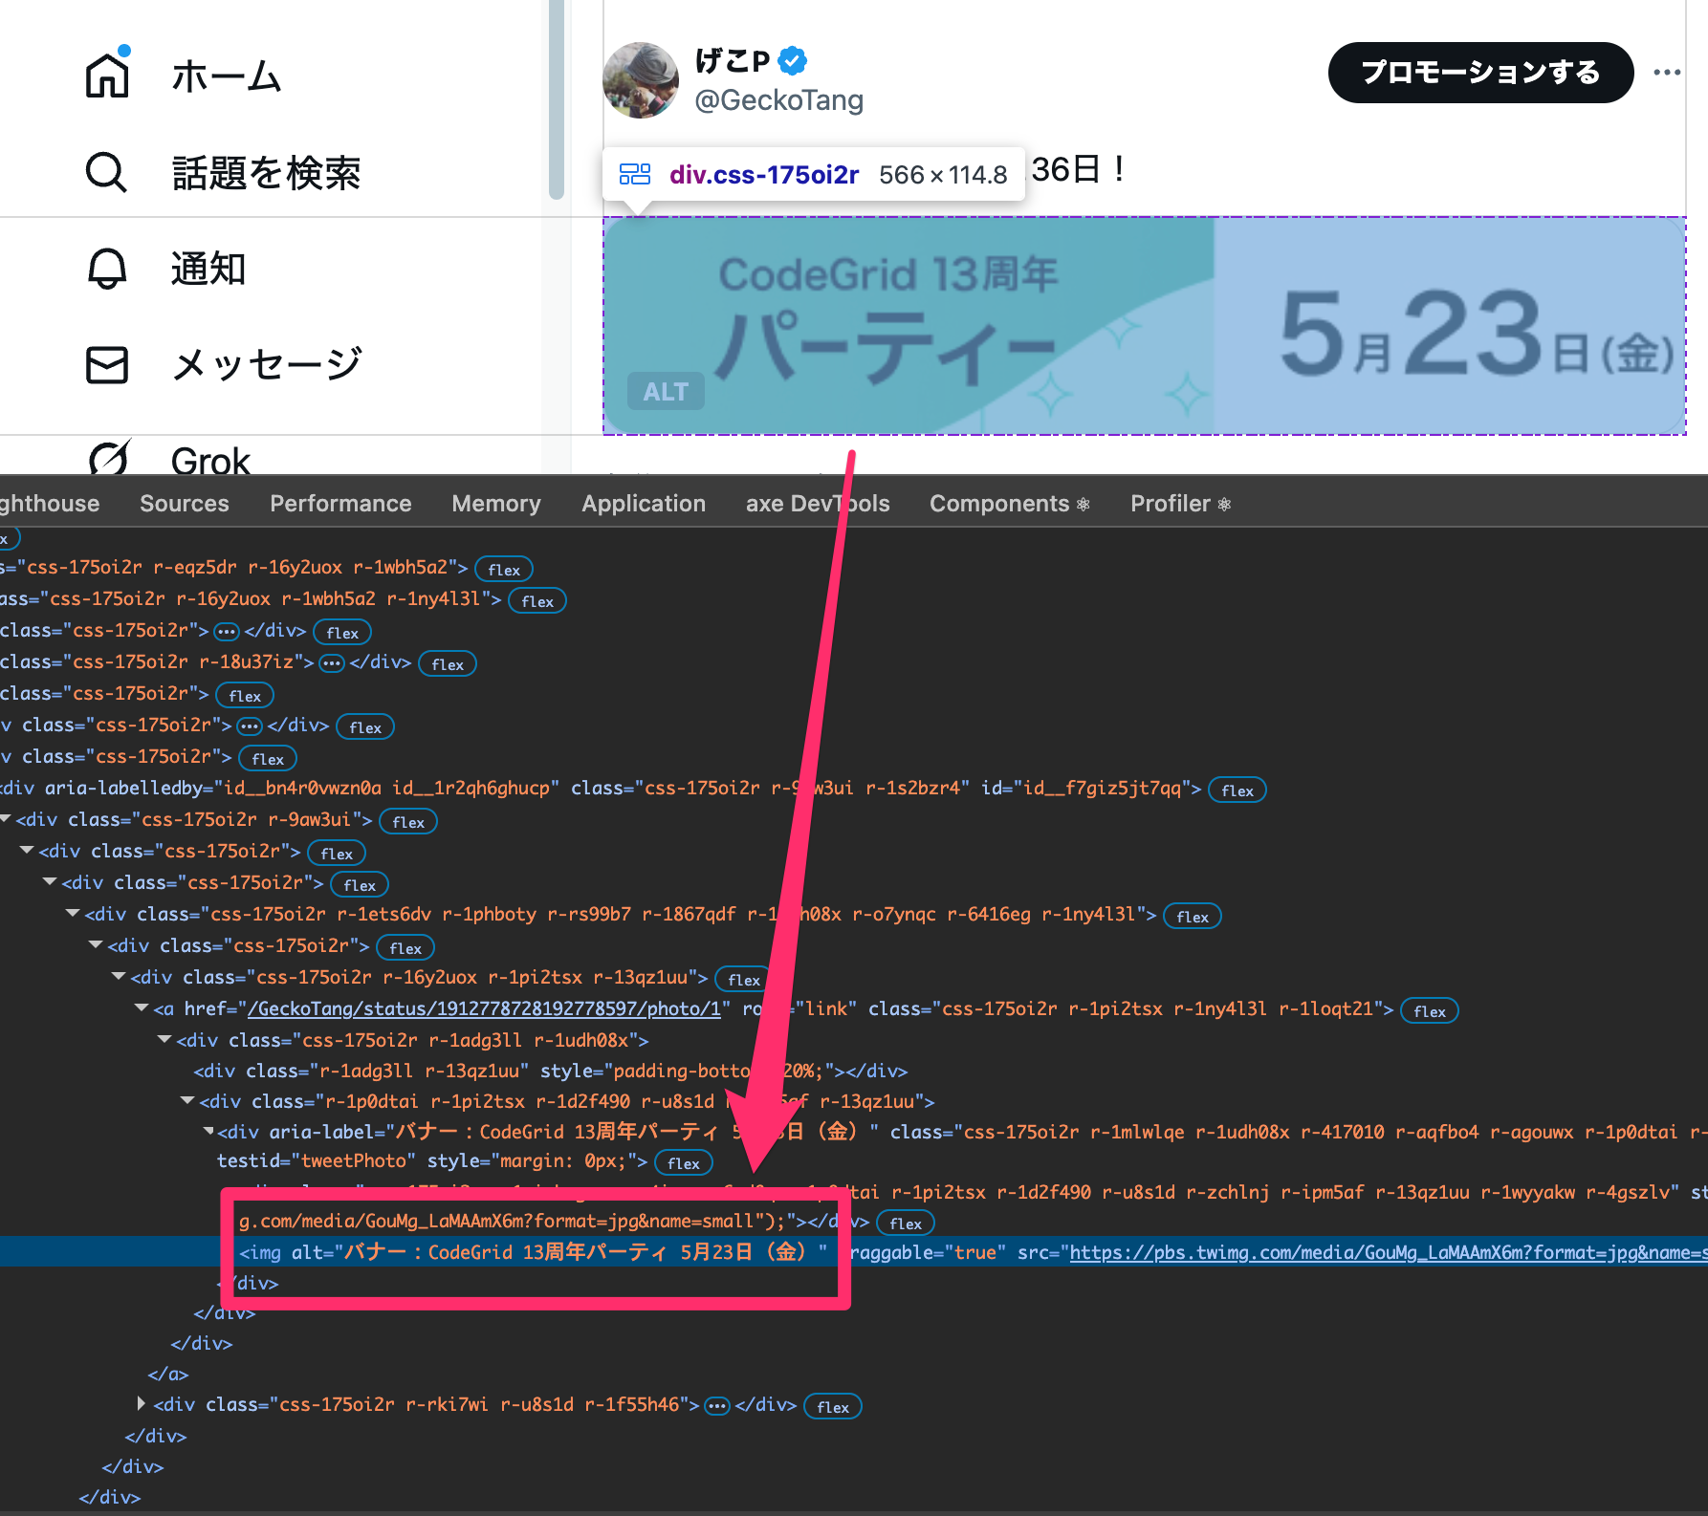The image size is (1708, 1516).
Task: Click the @GeckoTang handle link
Action: tap(778, 100)
